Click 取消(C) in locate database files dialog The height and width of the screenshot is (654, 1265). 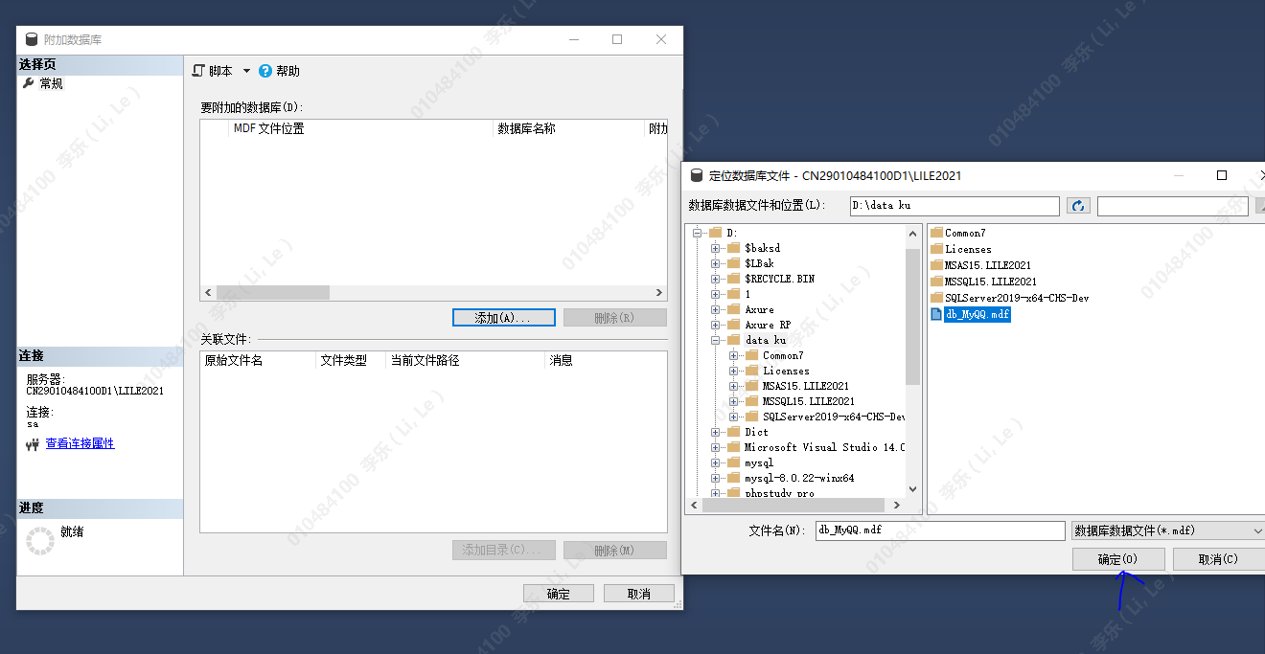click(x=1218, y=559)
